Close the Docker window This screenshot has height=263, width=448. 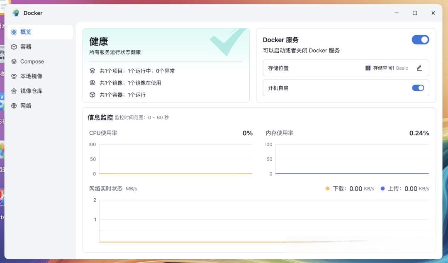433,13
